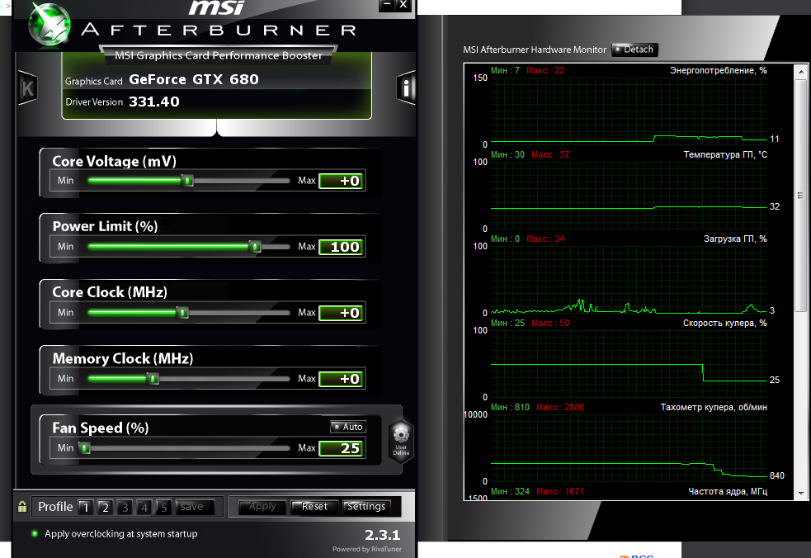Click the monitor scrollbar up arrow

click(800, 72)
